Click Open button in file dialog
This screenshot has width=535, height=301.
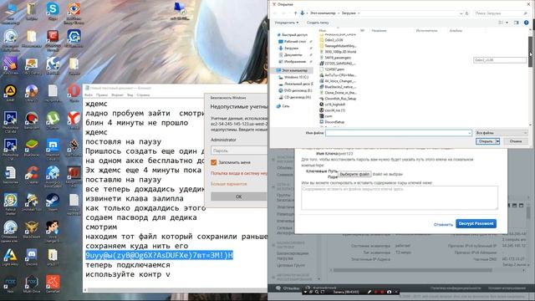point(485,141)
